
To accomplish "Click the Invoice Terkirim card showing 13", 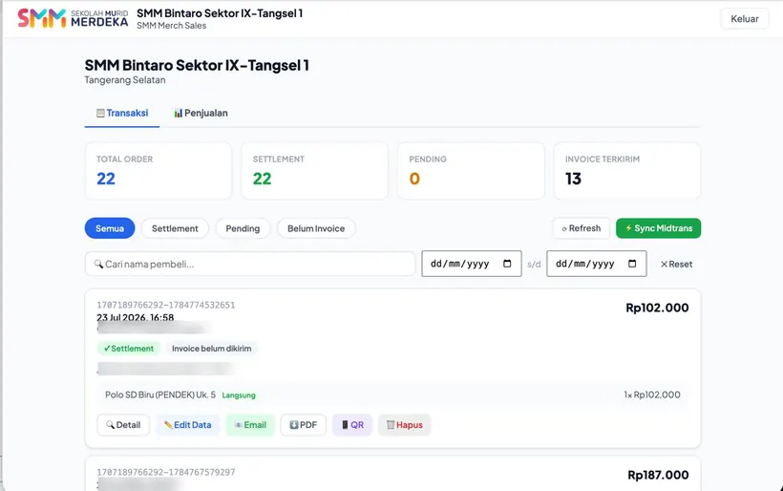I will point(627,171).
